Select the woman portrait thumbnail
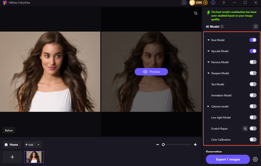This screenshot has width=261, height=166. (x=34, y=157)
